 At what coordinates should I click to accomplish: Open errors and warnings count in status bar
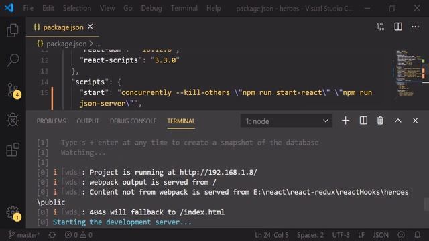(78, 235)
